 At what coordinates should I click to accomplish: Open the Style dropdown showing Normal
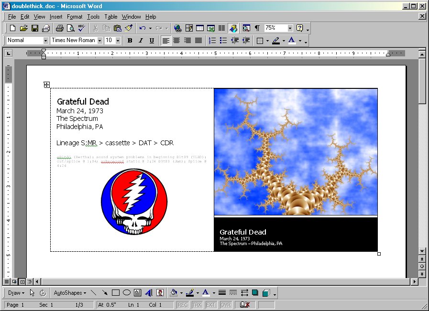[46, 41]
